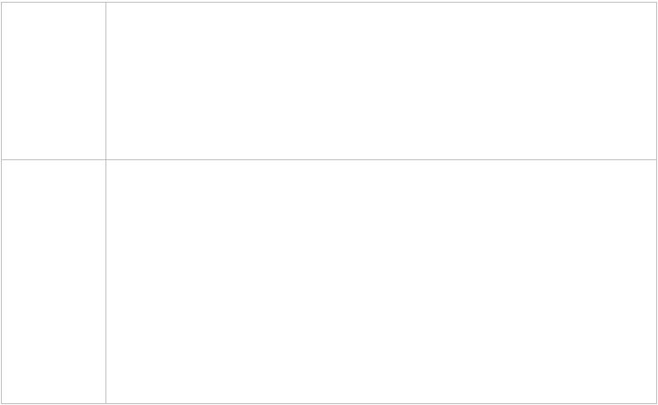Click where the vertical divider meets the bottom border
658x405 pixels.
click(105, 404)
